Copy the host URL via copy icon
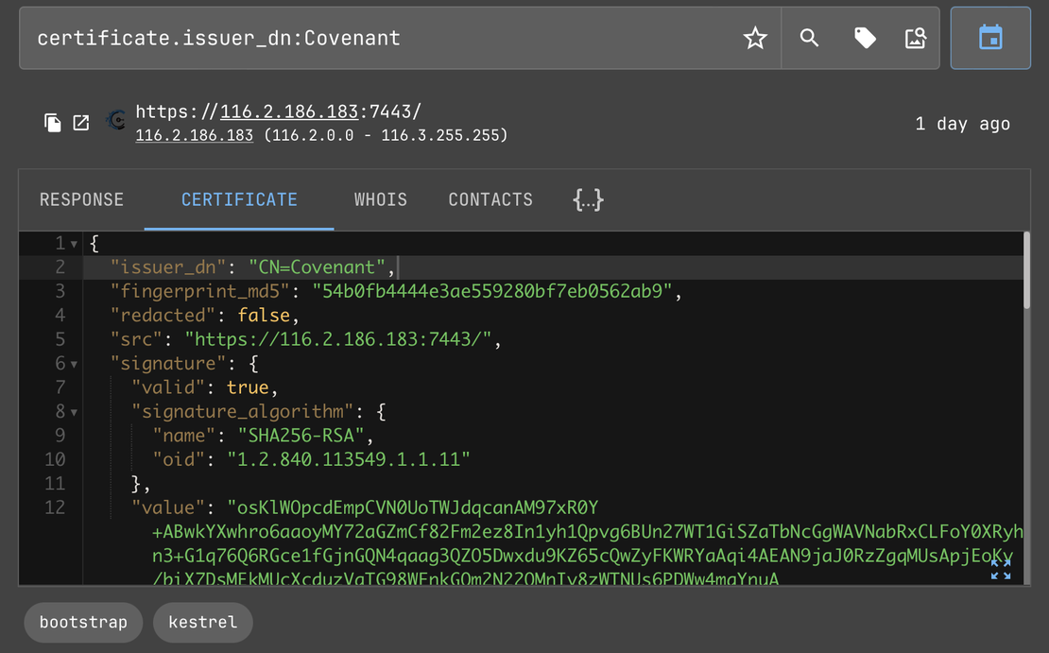 (x=53, y=122)
